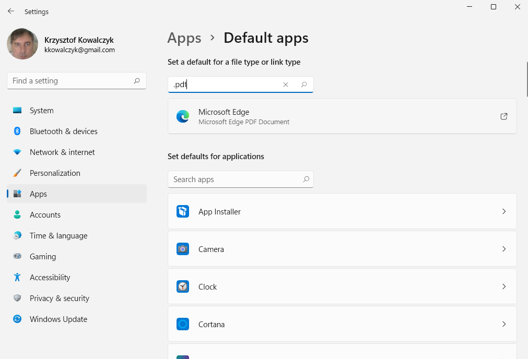Click the Windows Update sync icon
This screenshot has height=359, width=528.
click(17, 319)
